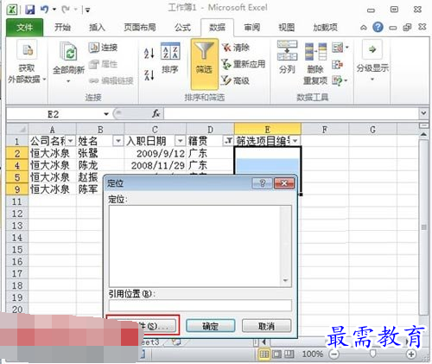Click the Name Box showing E2
Image resolution: width=432 pixels, height=364 pixels.
(x=54, y=114)
